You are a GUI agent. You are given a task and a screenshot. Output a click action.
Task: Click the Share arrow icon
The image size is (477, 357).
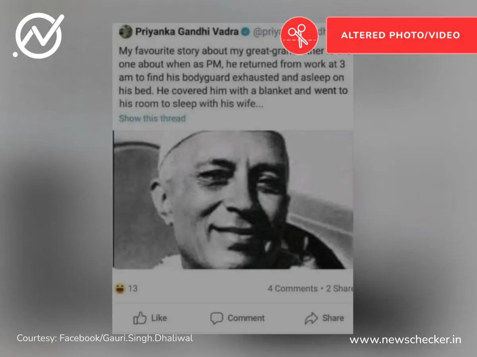(x=311, y=318)
